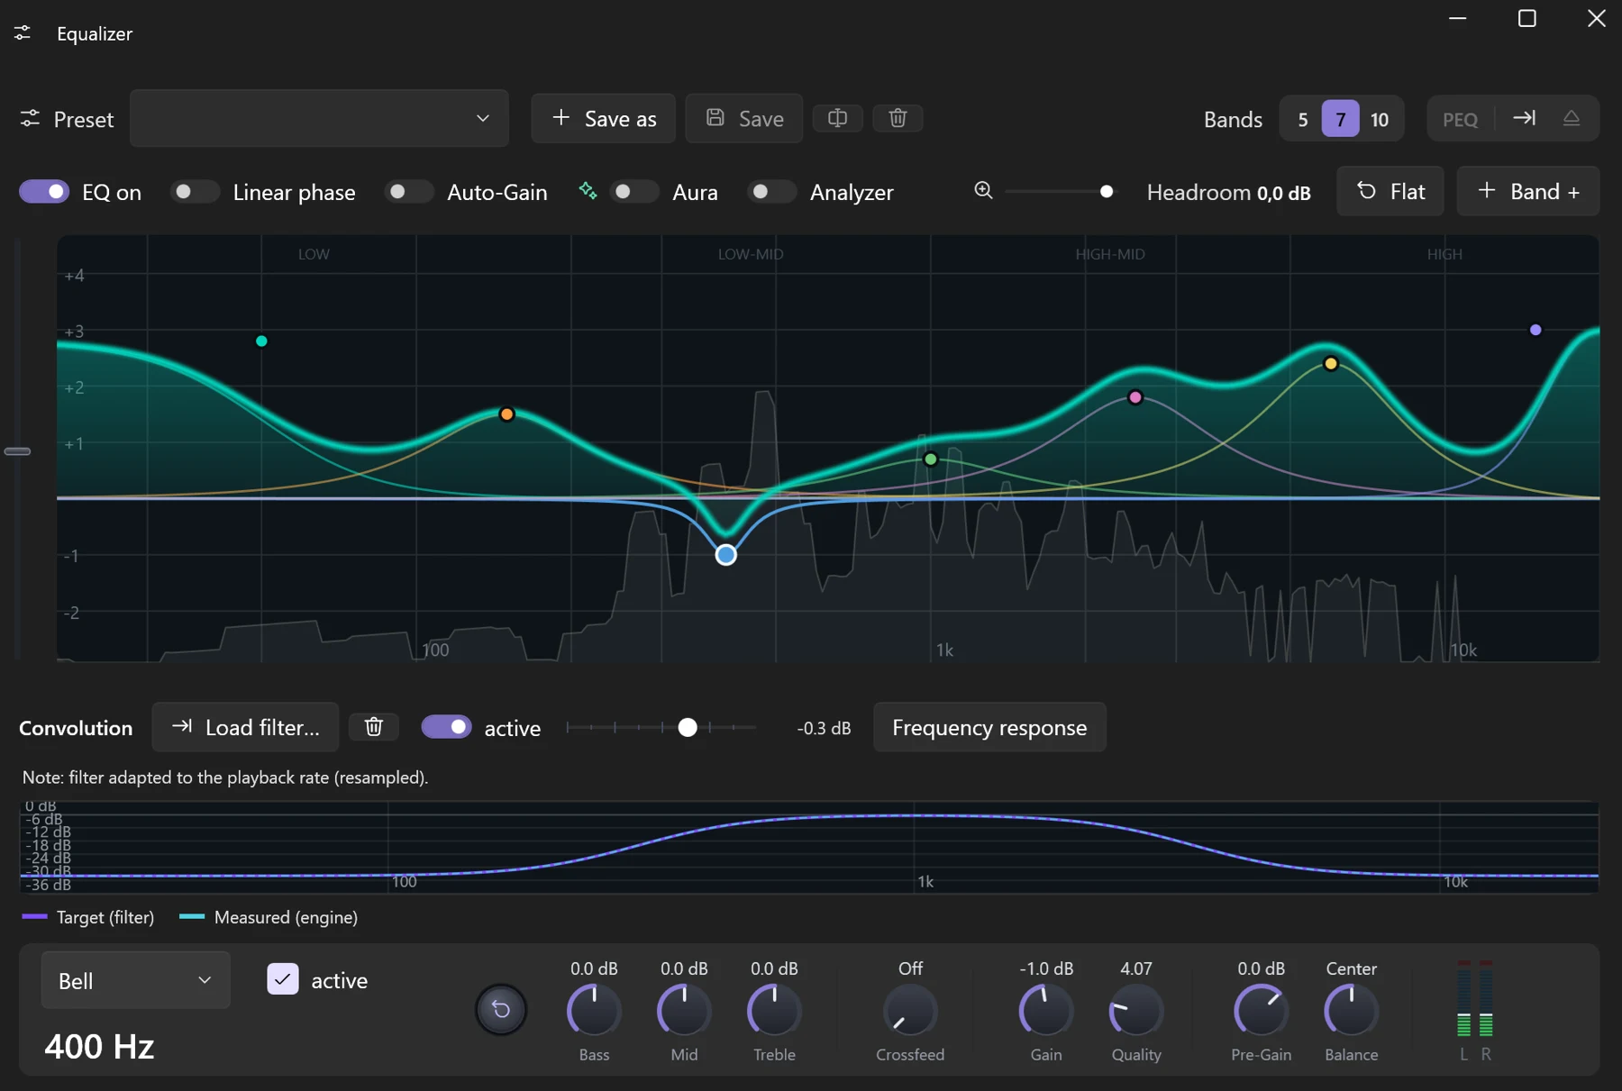Viewport: 1622px width, 1091px height.
Task: Click Save as button
Action: (x=603, y=118)
